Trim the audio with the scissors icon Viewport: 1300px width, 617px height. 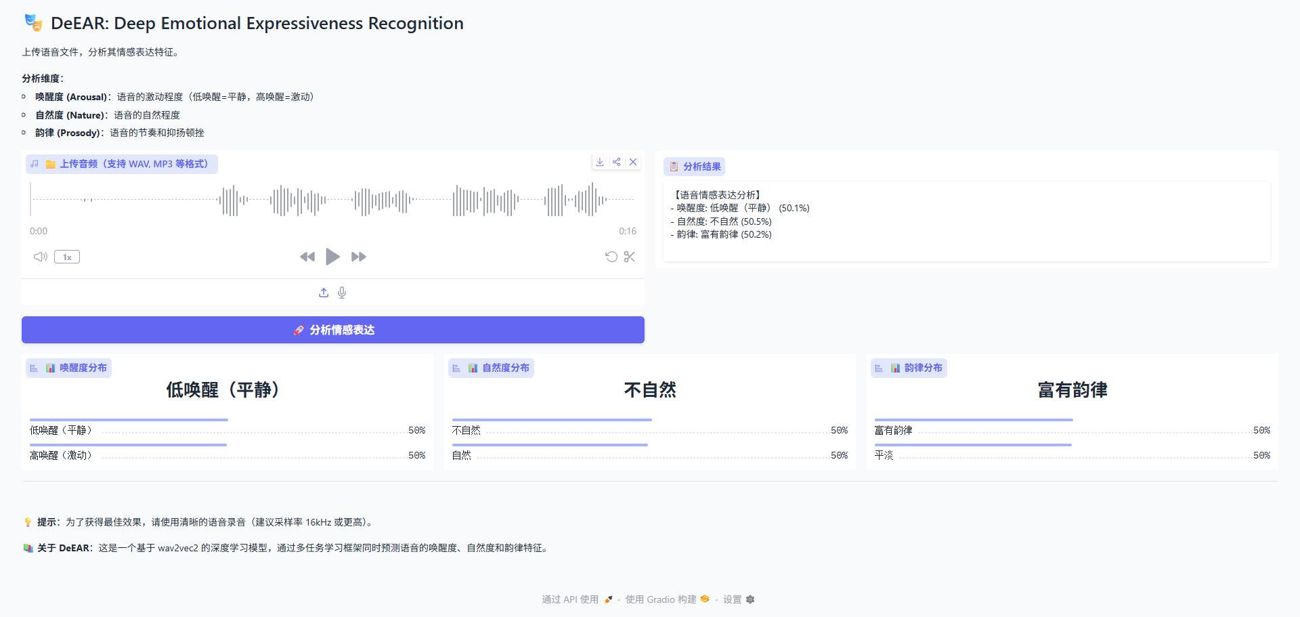tap(630, 257)
